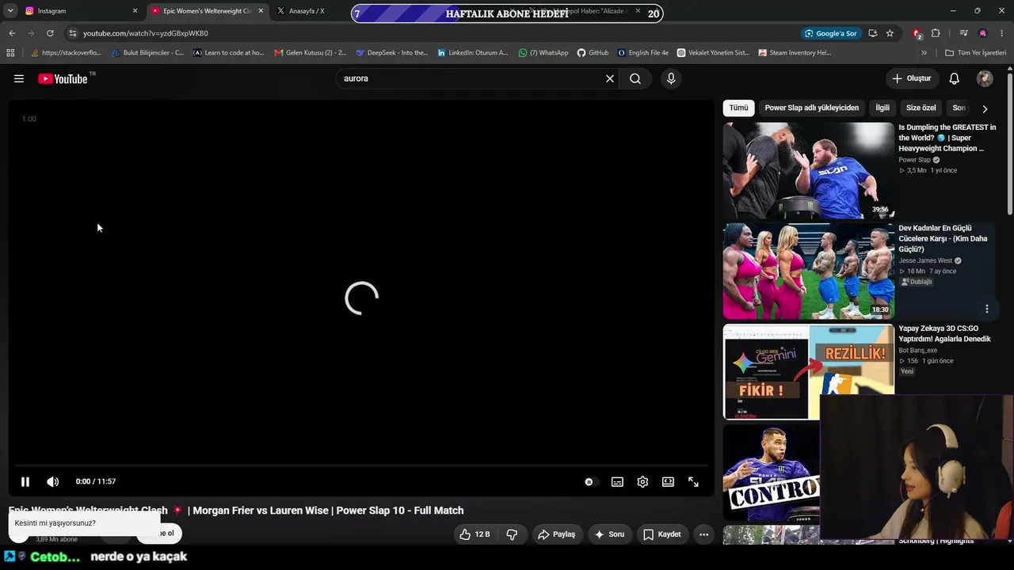The image size is (1014, 570).
Task: Open options menu for Dev Kadınlar video
Action: 986,309
